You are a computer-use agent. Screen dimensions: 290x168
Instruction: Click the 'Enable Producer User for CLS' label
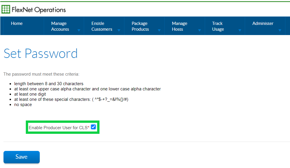pyautogui.click(x=59, y=128)
